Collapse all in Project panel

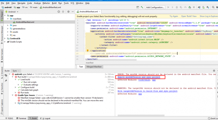coord(62,12)
